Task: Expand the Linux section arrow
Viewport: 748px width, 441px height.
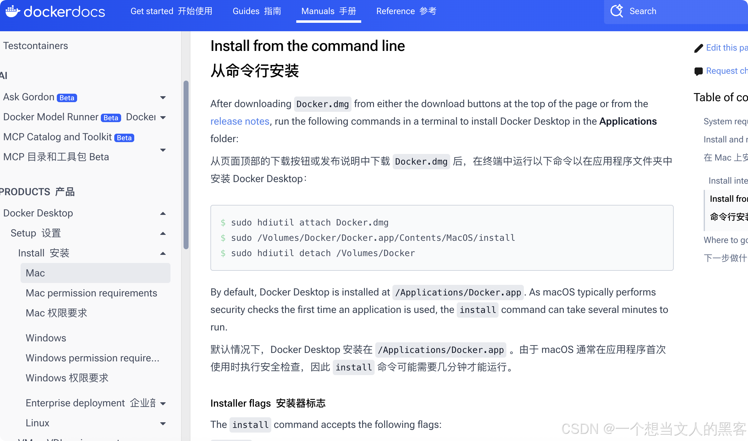Action: pyautogui.click(x=163, y=424)
